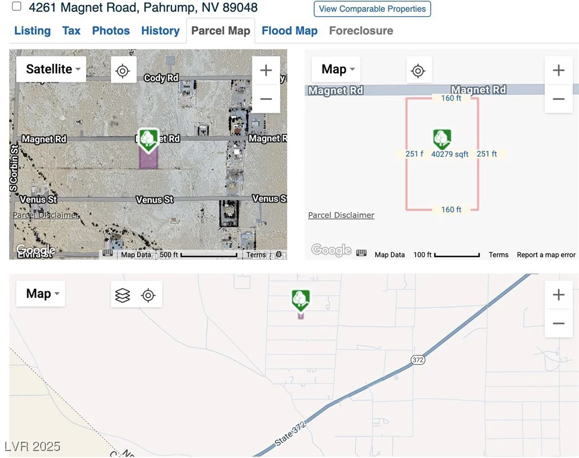Click the top 160 ft dimension label
Screen dimensions: 579x458
coord(451,98)
